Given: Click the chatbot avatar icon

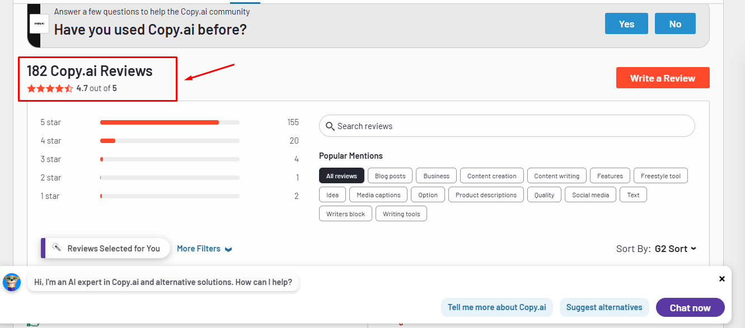Looking at the screenshot, I should [x=12, y=282].
